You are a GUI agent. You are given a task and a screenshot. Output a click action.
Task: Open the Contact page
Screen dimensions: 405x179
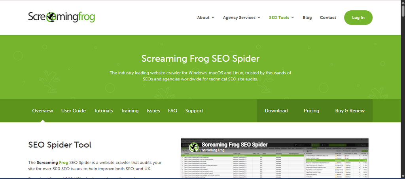328,17
